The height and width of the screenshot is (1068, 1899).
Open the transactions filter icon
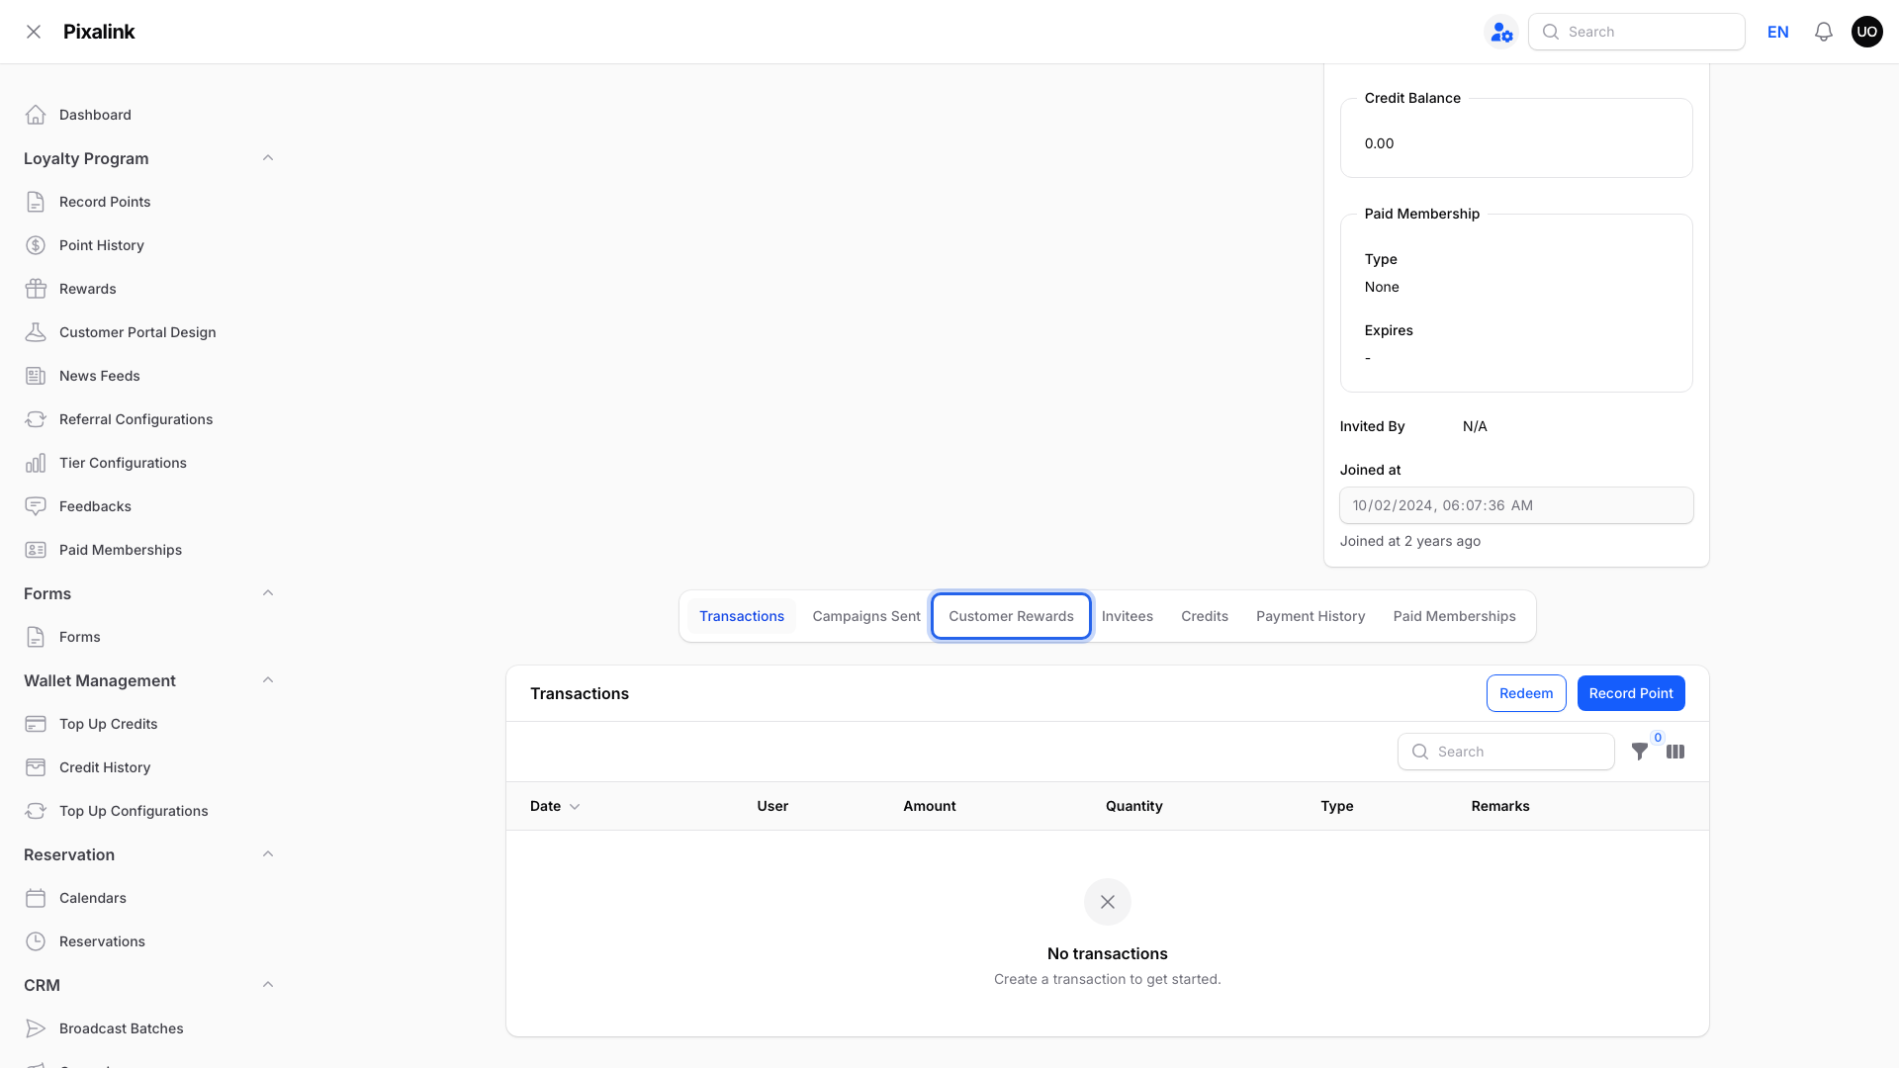(1640, 752)
